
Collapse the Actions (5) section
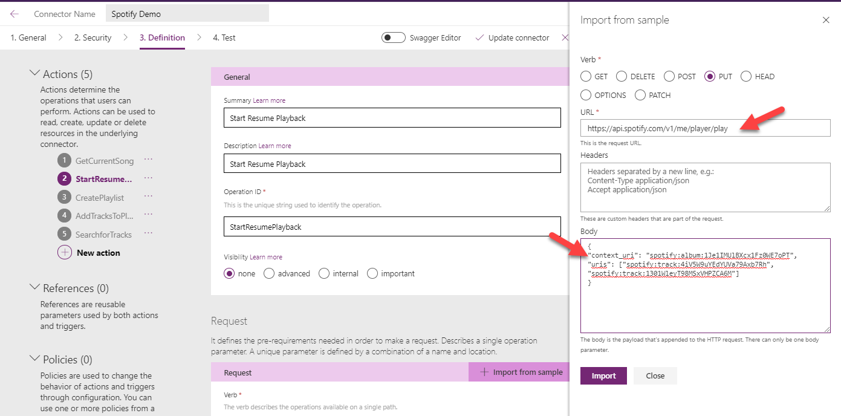coord(34,74)
